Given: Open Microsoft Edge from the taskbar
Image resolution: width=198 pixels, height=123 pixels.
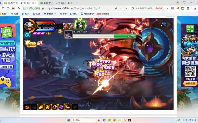Looking at the screenshot, I should tap(104, 120).
